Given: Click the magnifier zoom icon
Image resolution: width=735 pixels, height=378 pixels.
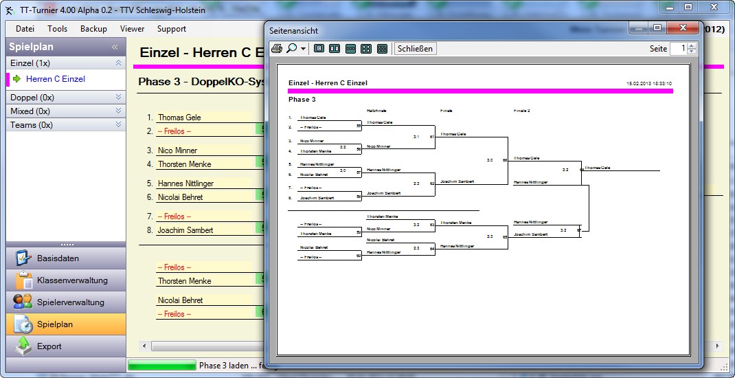Looking at the screenshot, I should point(291,49).
